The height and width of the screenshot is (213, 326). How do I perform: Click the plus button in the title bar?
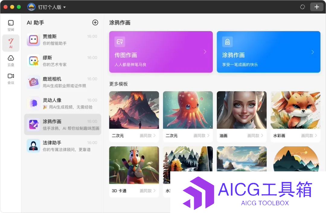(317, 7)
